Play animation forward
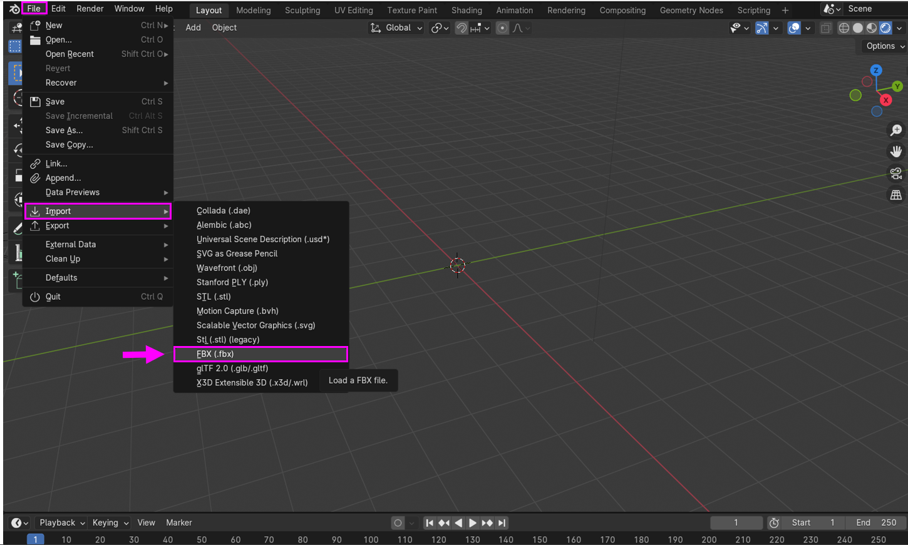 (473, 523)
